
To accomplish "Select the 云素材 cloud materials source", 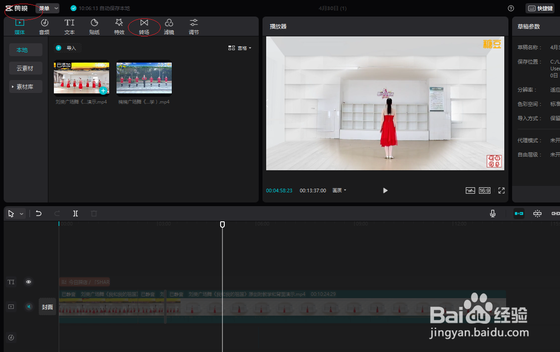I will click(26, 68).
